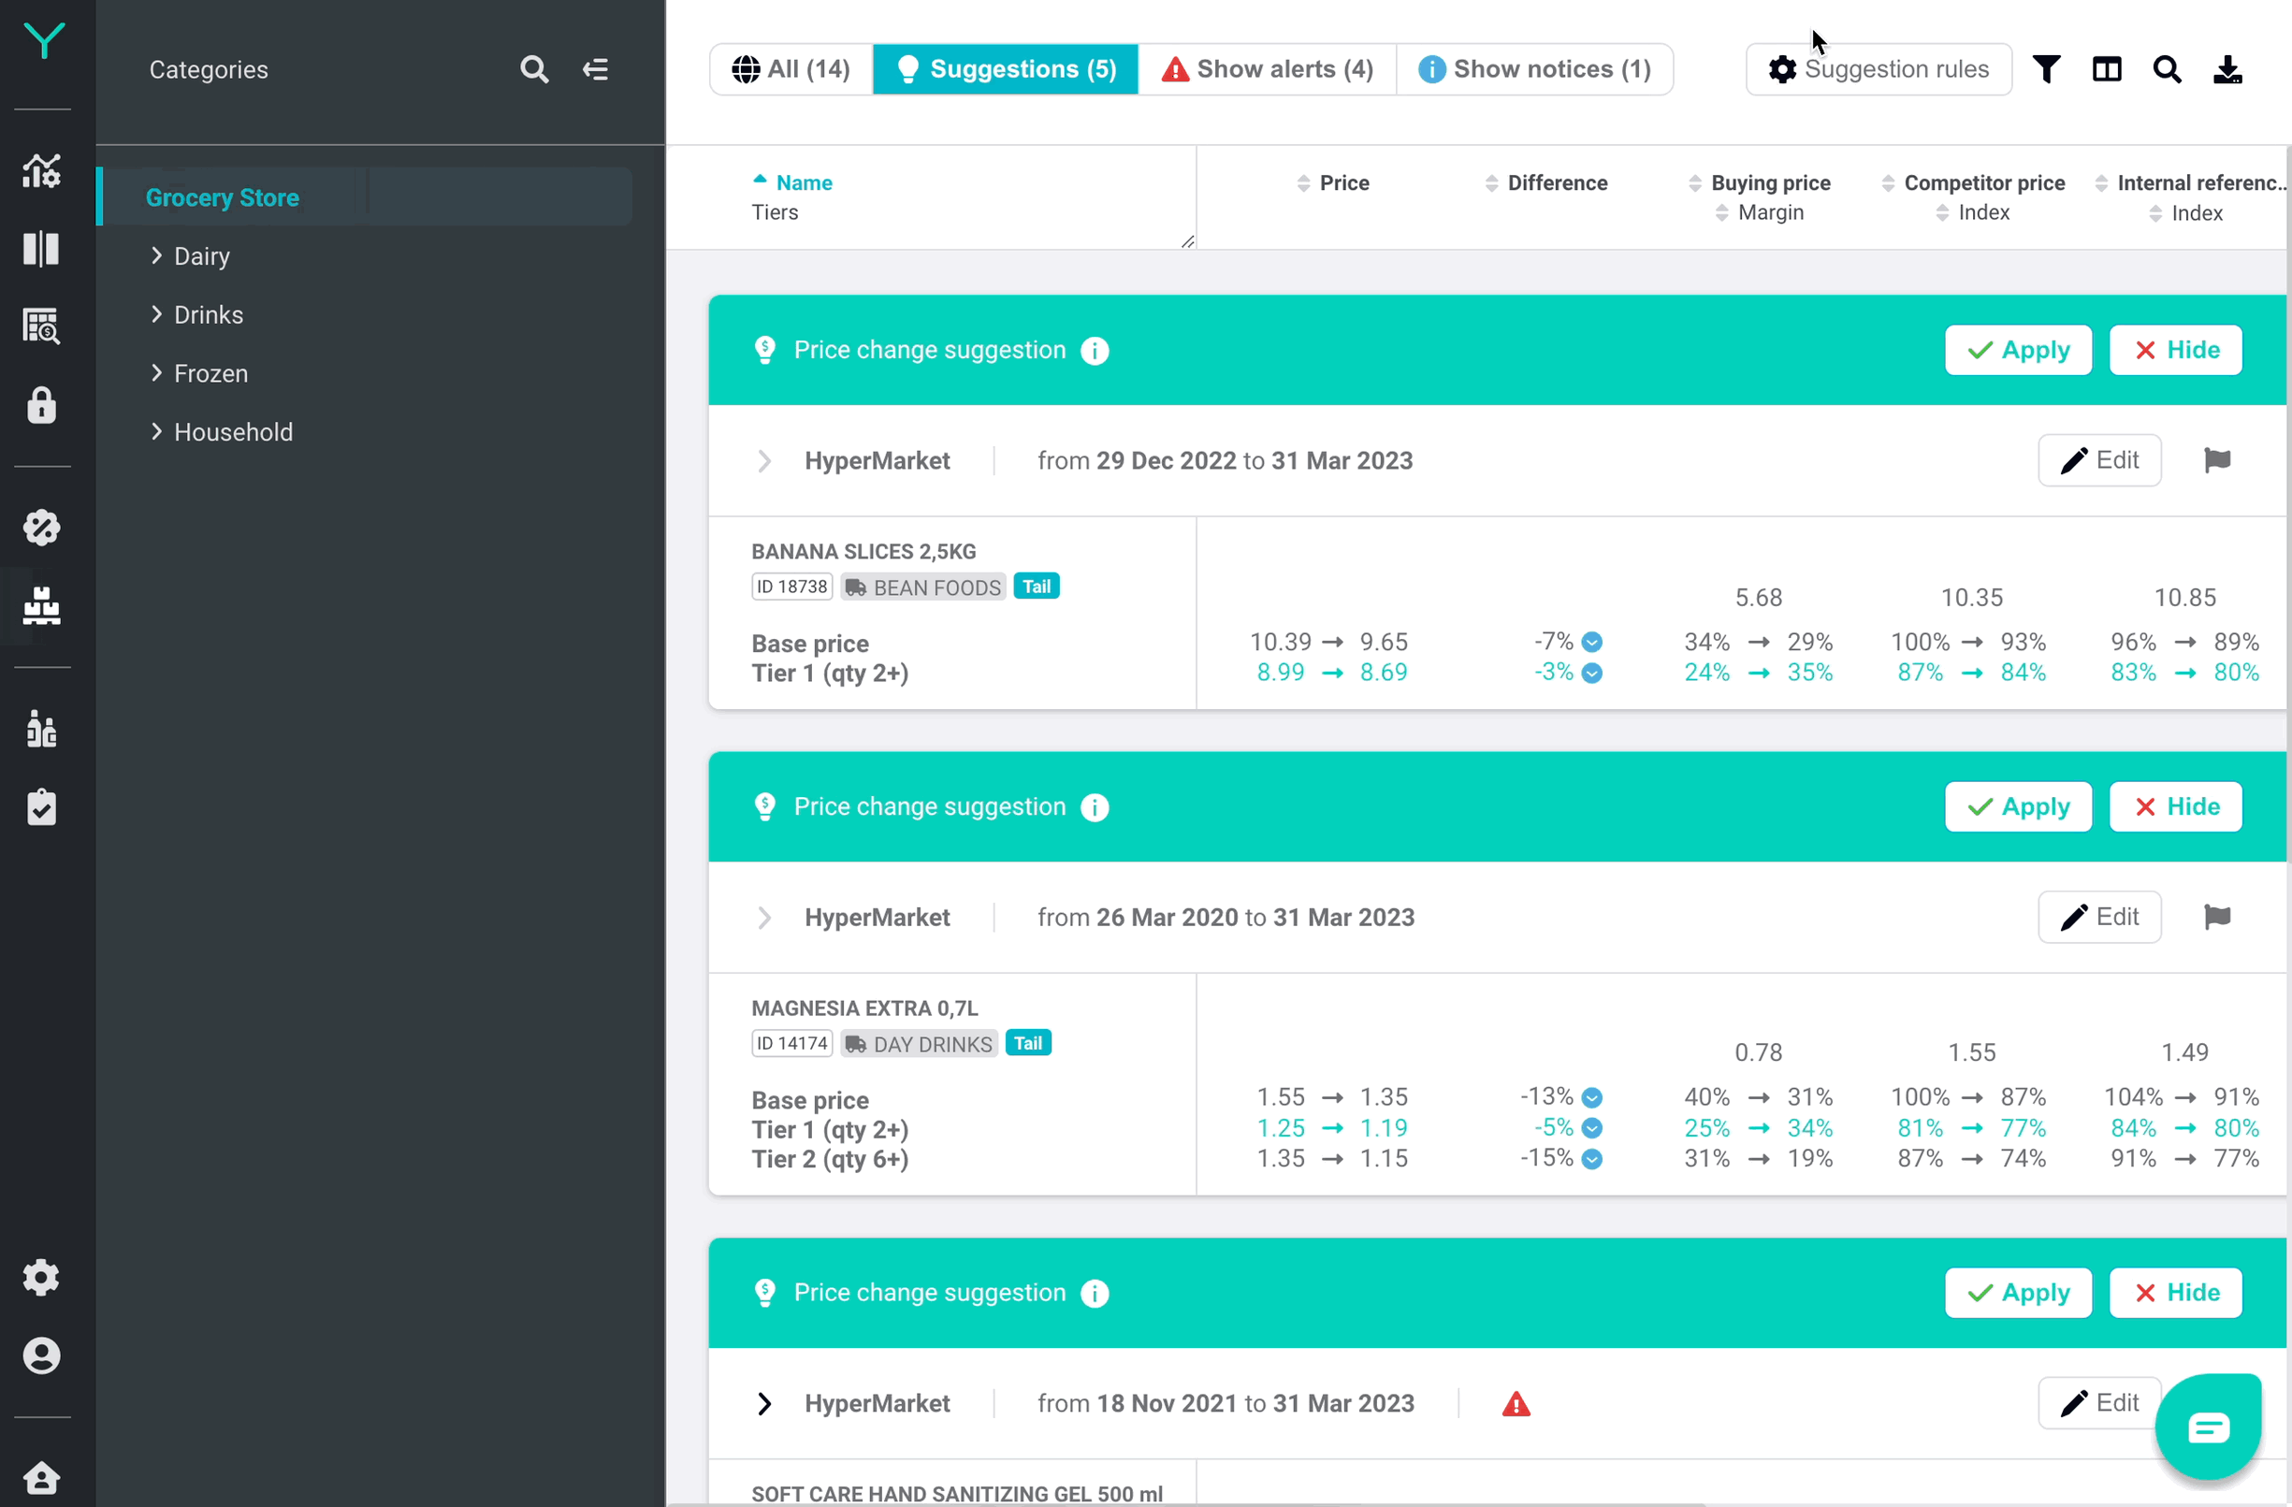Click the Name column resize handle

pyautogui.click(x=1188, y=241)
